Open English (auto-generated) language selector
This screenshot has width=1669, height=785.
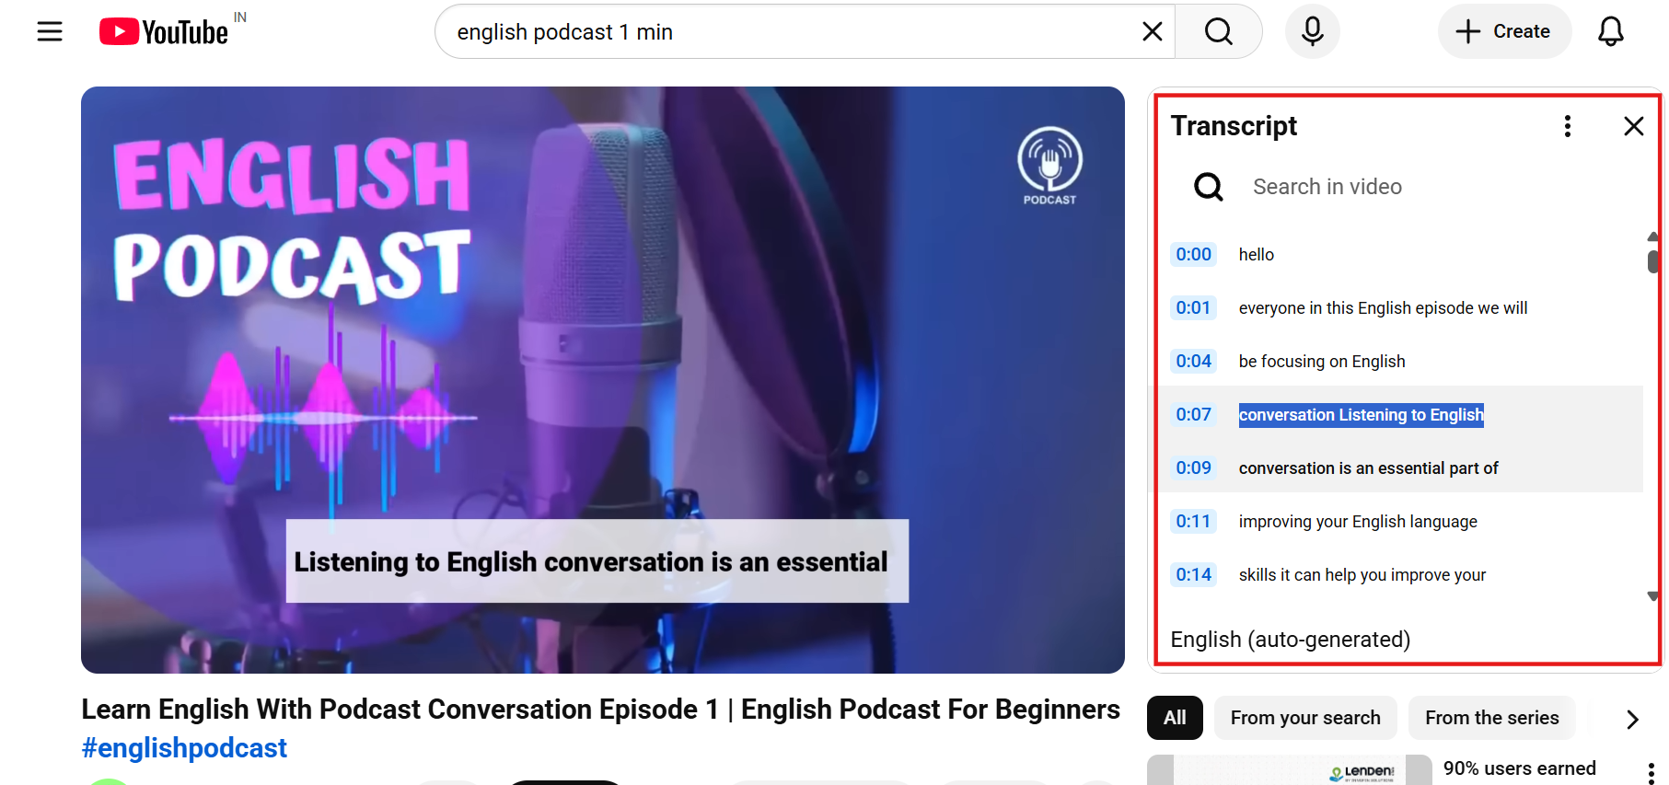tap(1291, 639)
